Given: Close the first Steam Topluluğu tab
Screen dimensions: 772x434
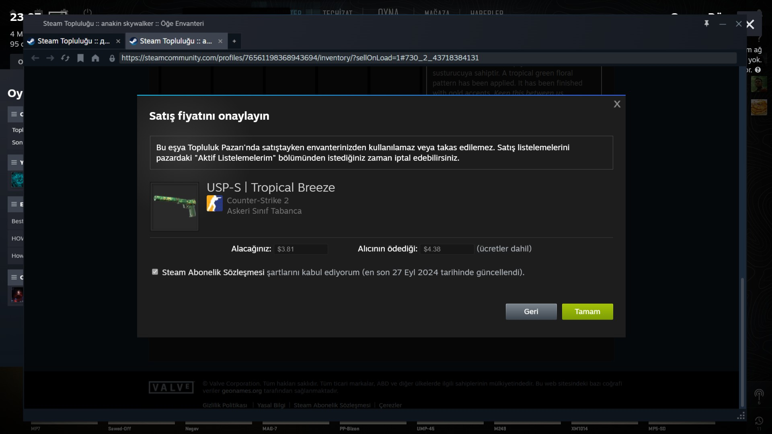Looking at the screenshot, I should tap(118, 41).
